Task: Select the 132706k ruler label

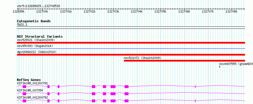Action: 184,11
